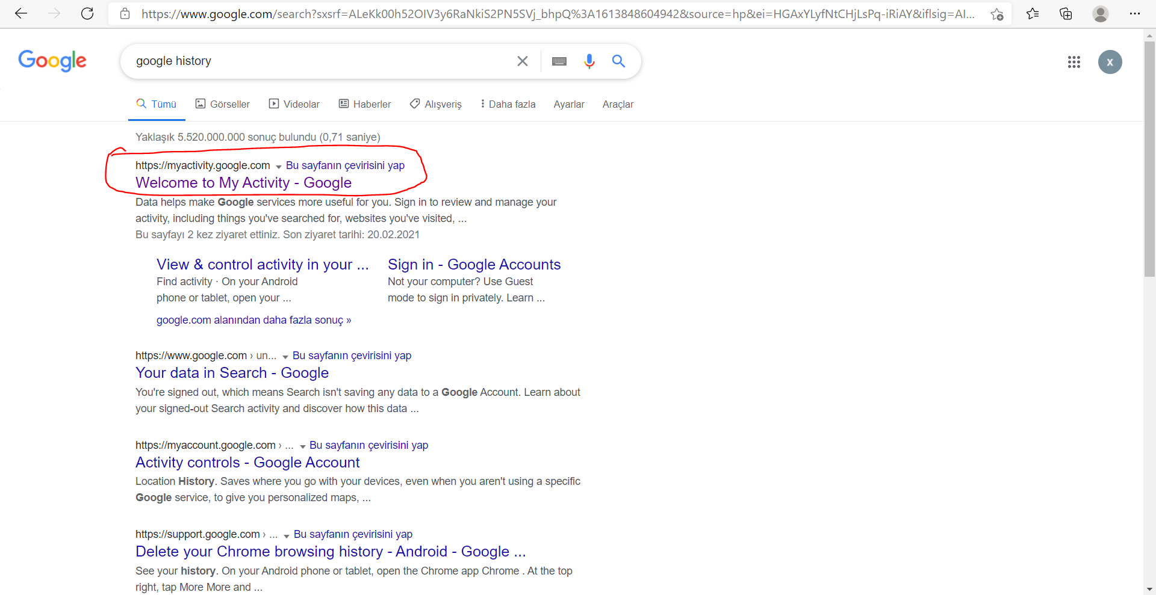Go to Google home via the Google logo

52,61
